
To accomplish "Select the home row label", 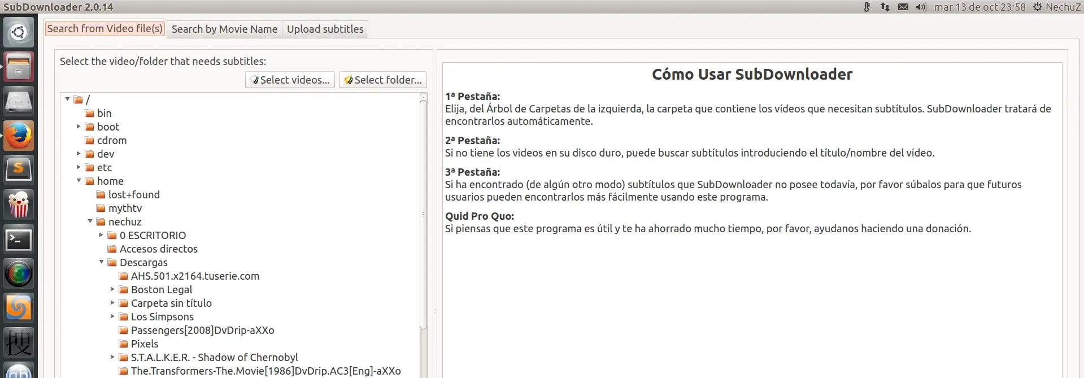I will pyautogui.click(x=110, y=181).
